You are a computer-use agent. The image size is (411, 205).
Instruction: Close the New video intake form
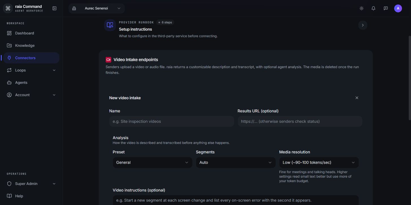click(357, 98)
